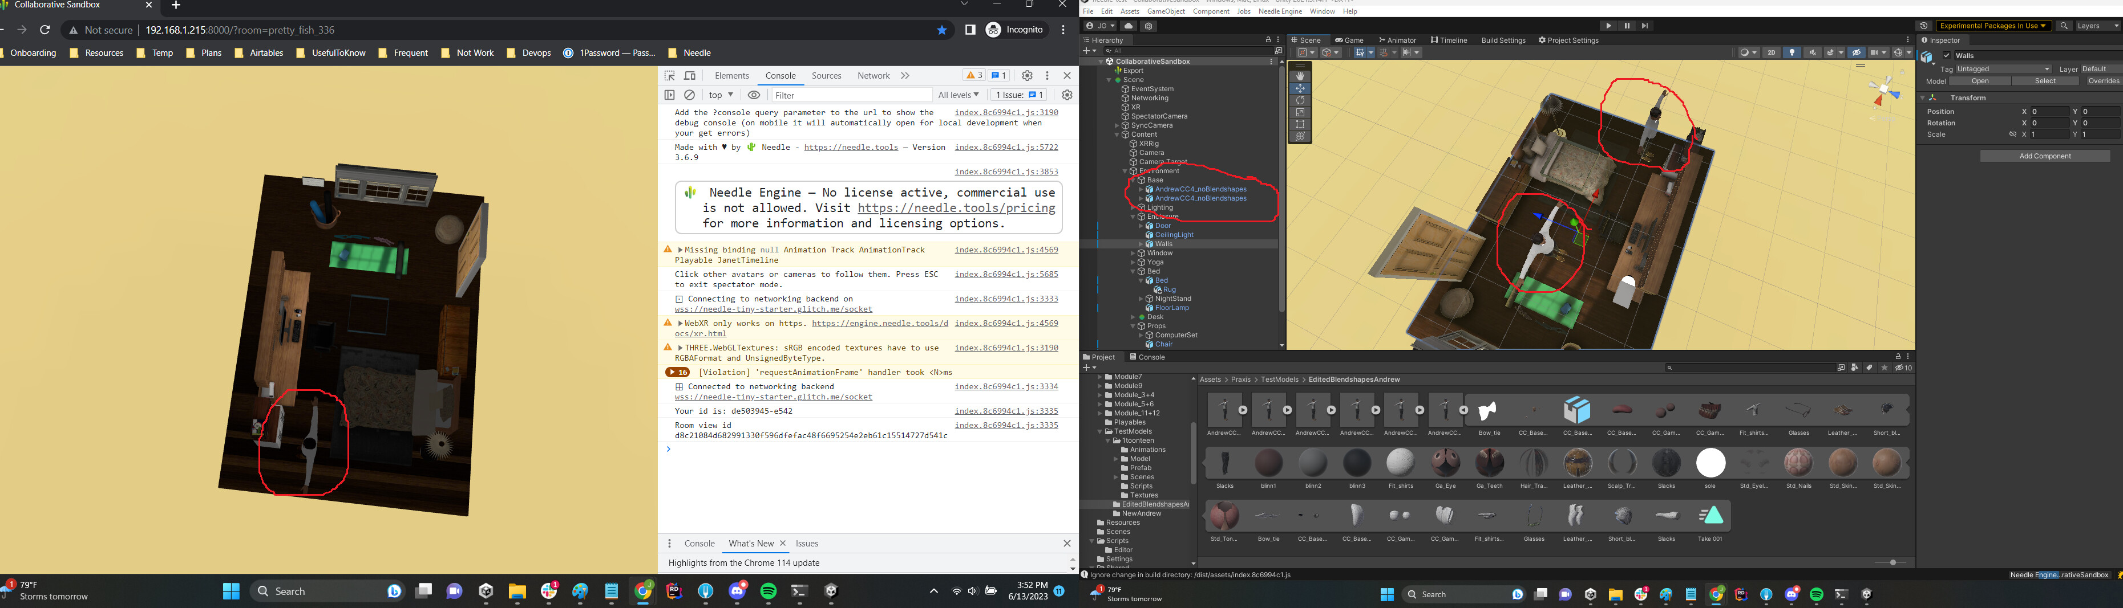The width and height of the screenshot is (2123, 608).
Task: Click the Unity Step button
Action: coord(1645,26)
